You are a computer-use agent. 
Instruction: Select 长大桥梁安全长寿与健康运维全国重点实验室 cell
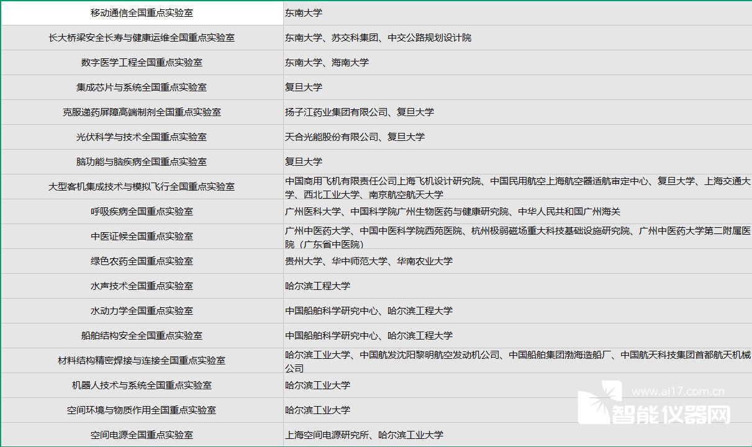click(x=142, y=38)
